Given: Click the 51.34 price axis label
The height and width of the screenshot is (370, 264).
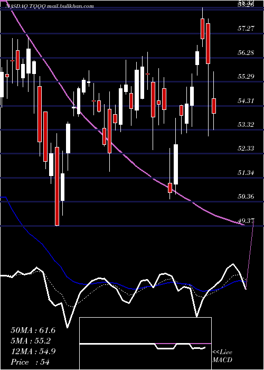Looking at the screenshot, I should pos(246,173).
